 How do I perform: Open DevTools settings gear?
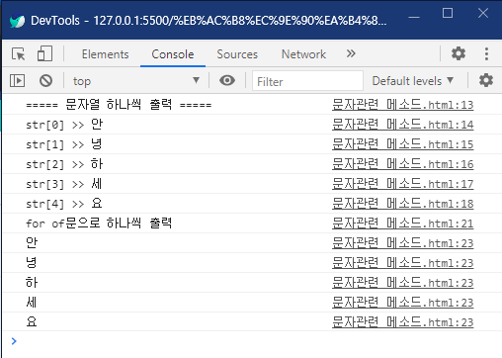pyautogui.click(x=459, y=53)
